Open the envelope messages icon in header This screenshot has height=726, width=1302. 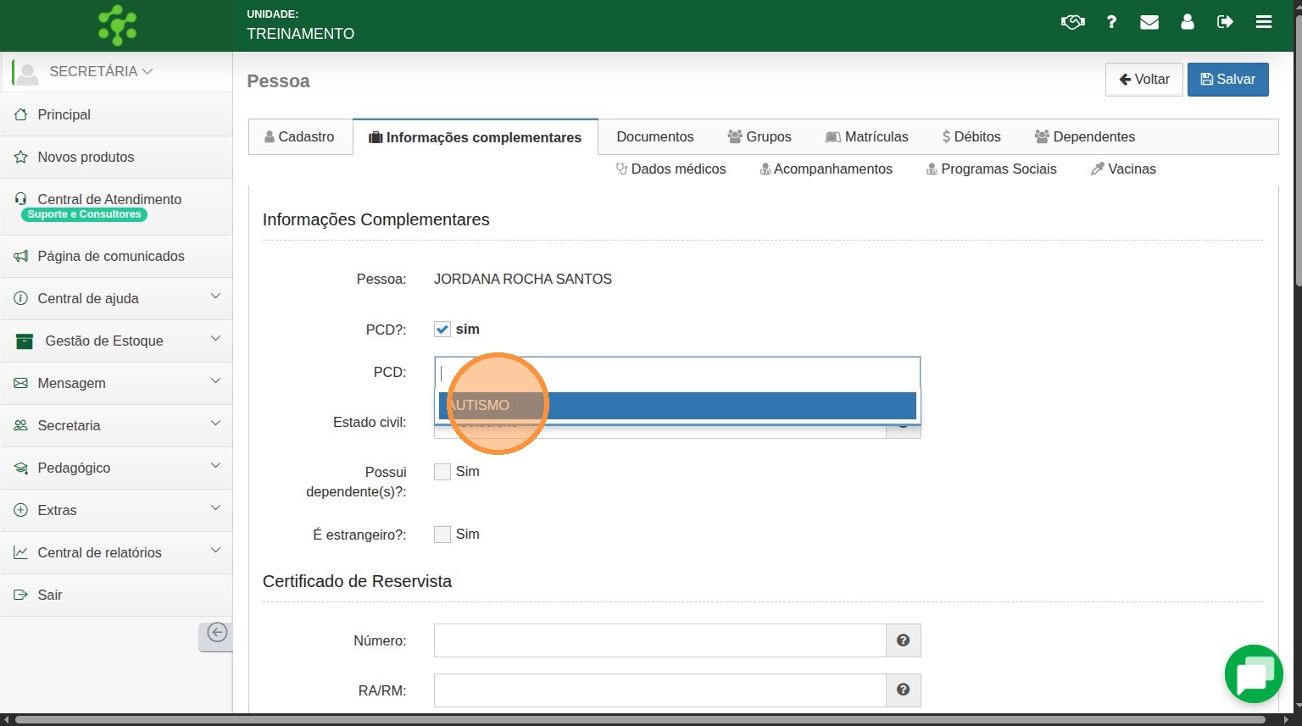click(x=1149, y=22)
